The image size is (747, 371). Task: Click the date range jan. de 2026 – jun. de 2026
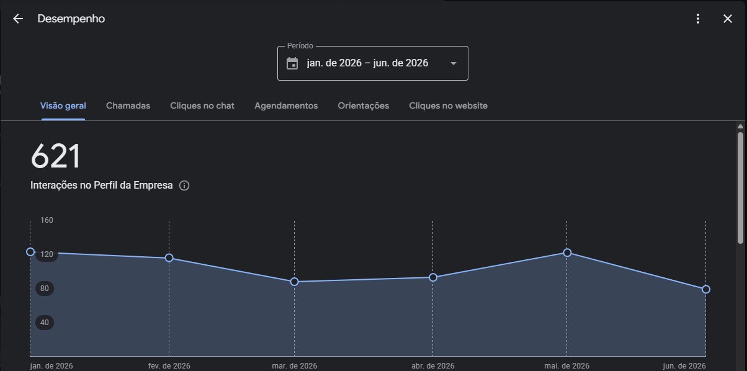coord(367,63)
